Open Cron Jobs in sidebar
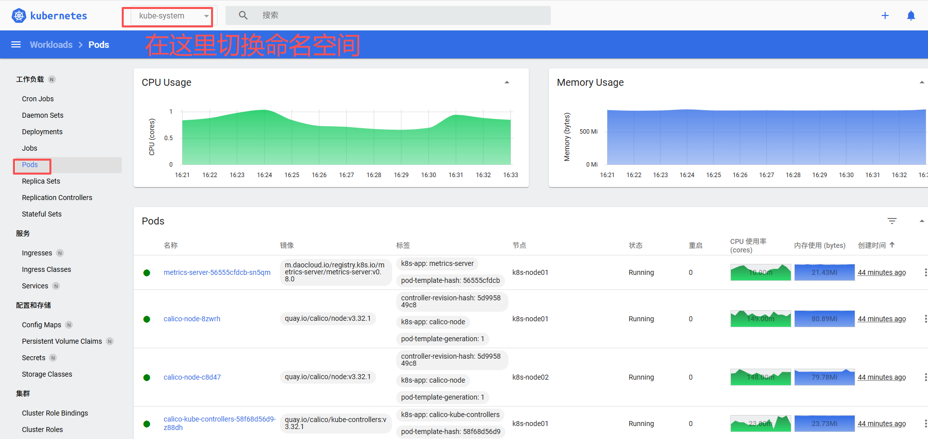The height and width of the screenshot is (439, 928). (38, 99)
